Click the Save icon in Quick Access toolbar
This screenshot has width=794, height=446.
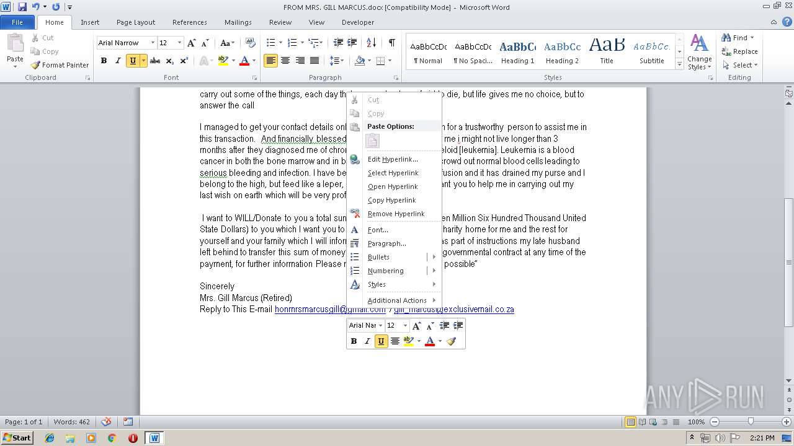[x=22, y=7]
